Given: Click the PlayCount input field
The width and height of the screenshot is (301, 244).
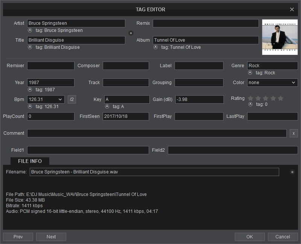Looking at the screenshot, I should click(x=51, y=116).
